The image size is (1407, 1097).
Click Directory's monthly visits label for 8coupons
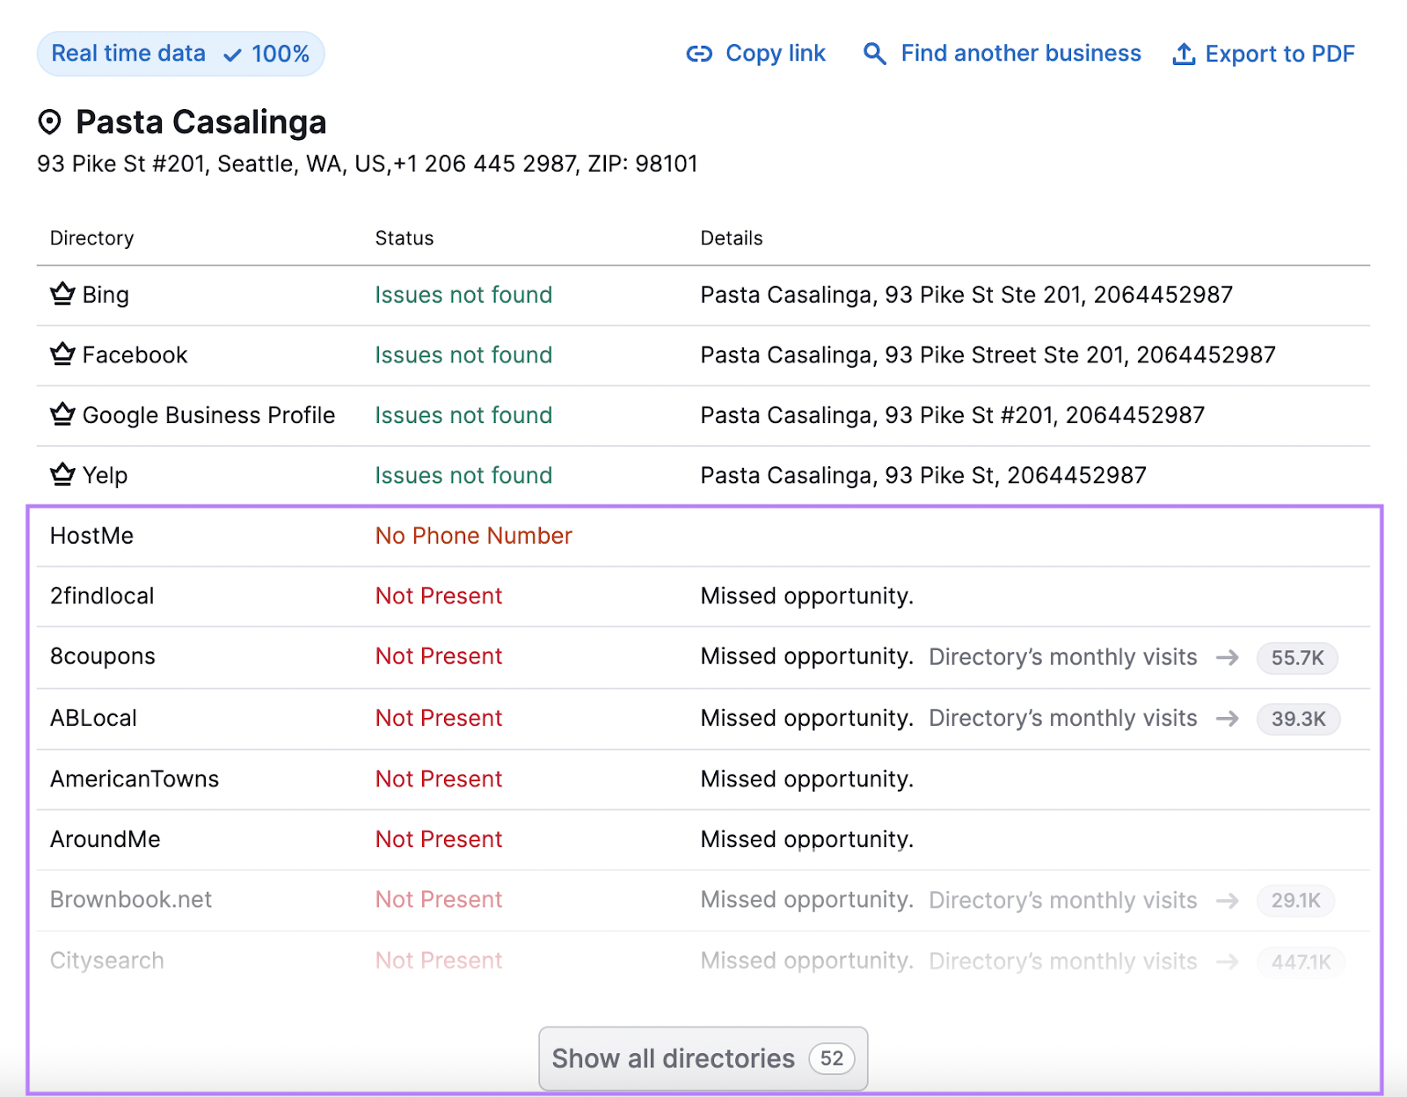pos(1063,657)
